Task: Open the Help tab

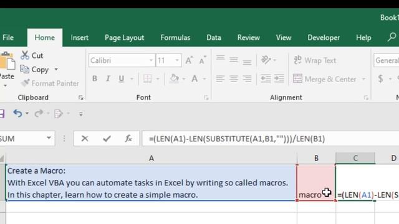Action: point(363,37)
